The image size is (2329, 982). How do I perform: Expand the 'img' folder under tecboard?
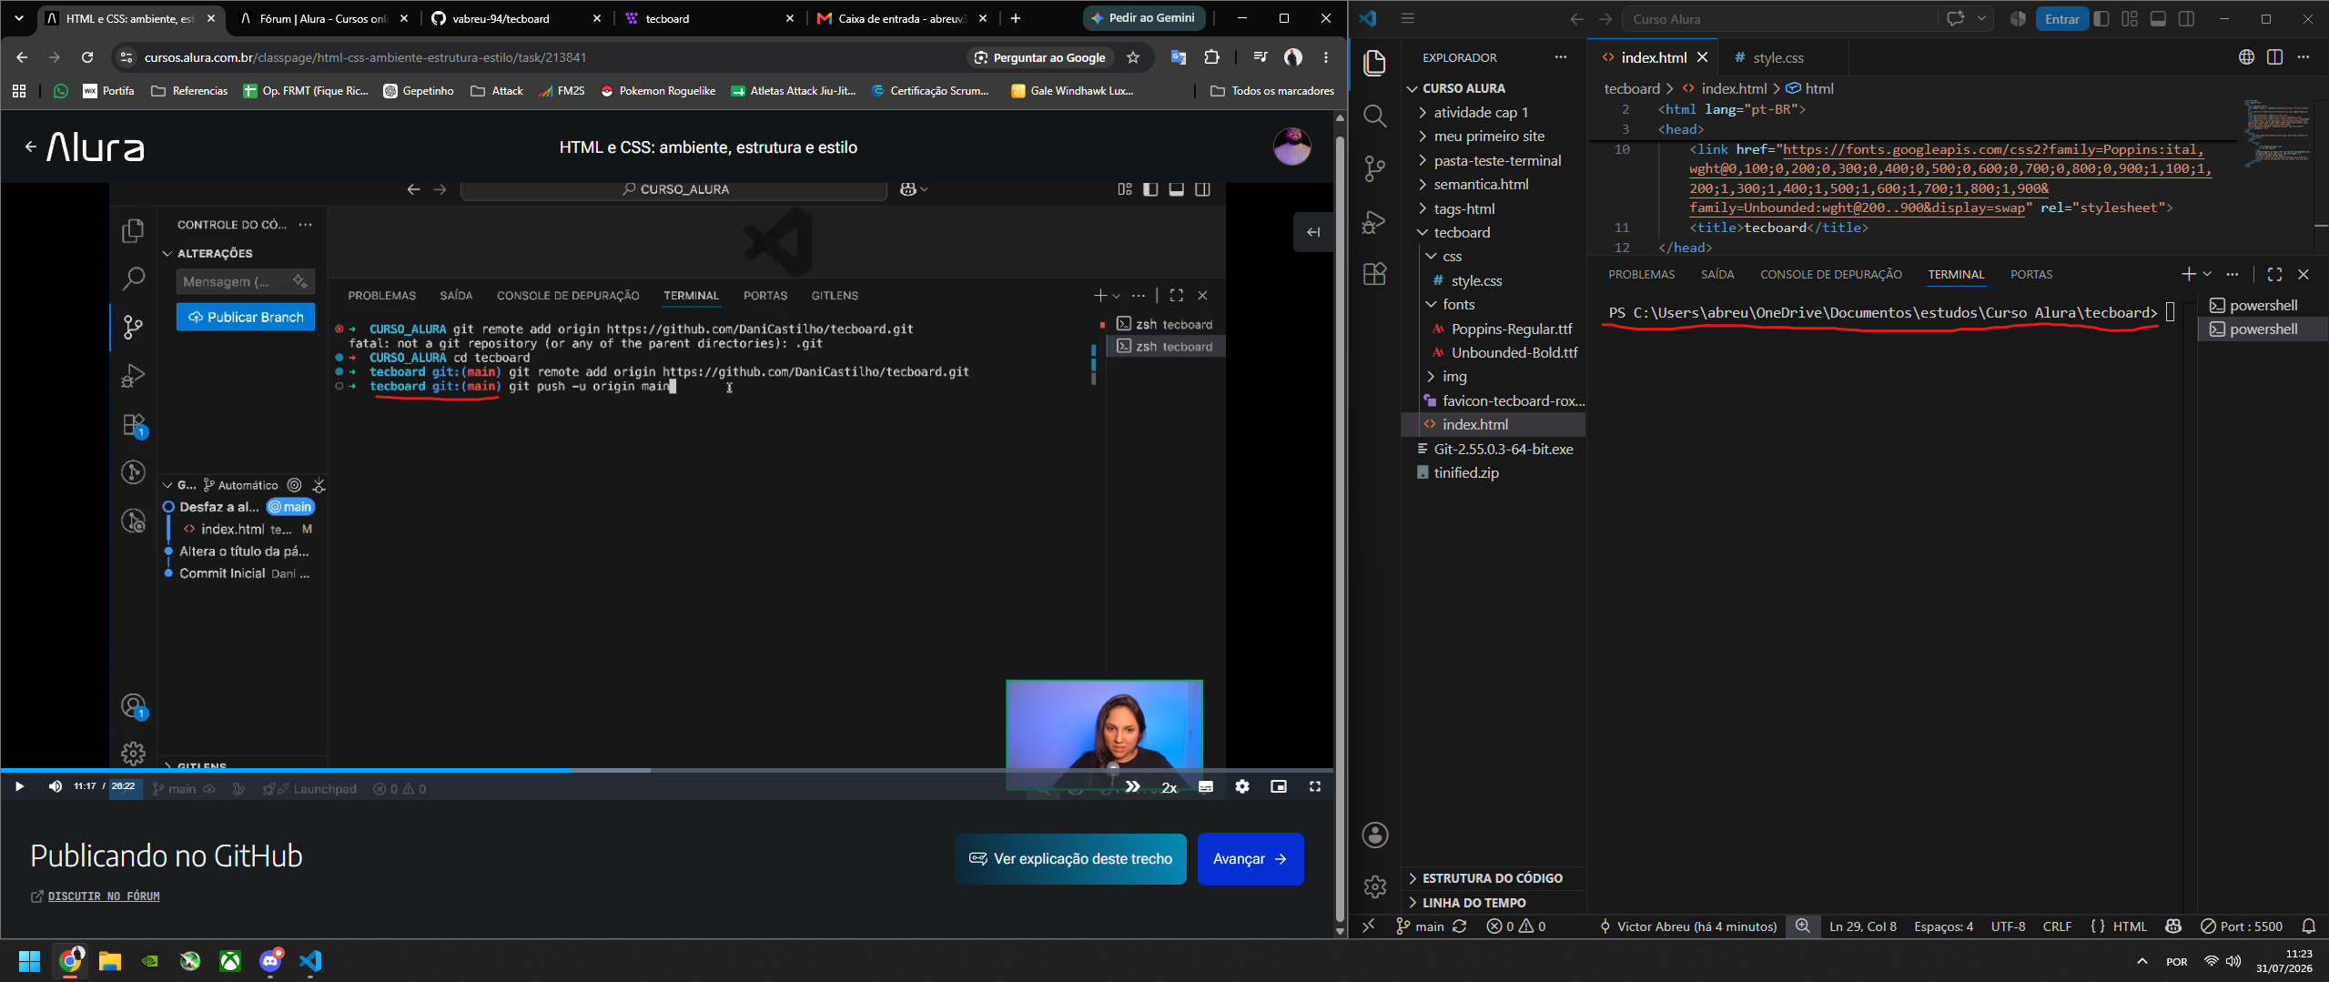(x=1494, y=377)
